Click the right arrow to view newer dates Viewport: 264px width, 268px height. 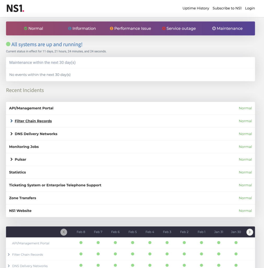click(x=250, y=232)
